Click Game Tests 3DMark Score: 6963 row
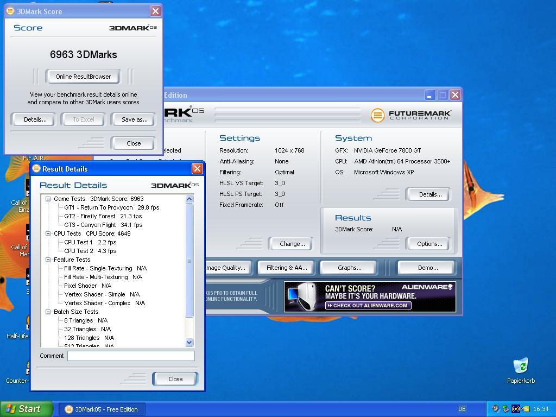This screenshot has height=417, width=556. point(99,199)
